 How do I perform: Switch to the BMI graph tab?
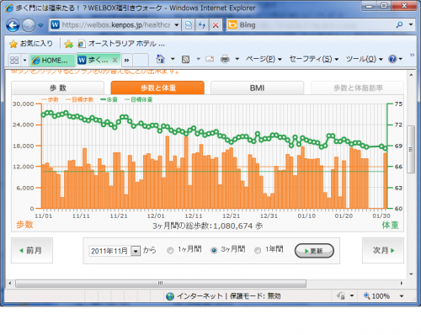point(257,88)
